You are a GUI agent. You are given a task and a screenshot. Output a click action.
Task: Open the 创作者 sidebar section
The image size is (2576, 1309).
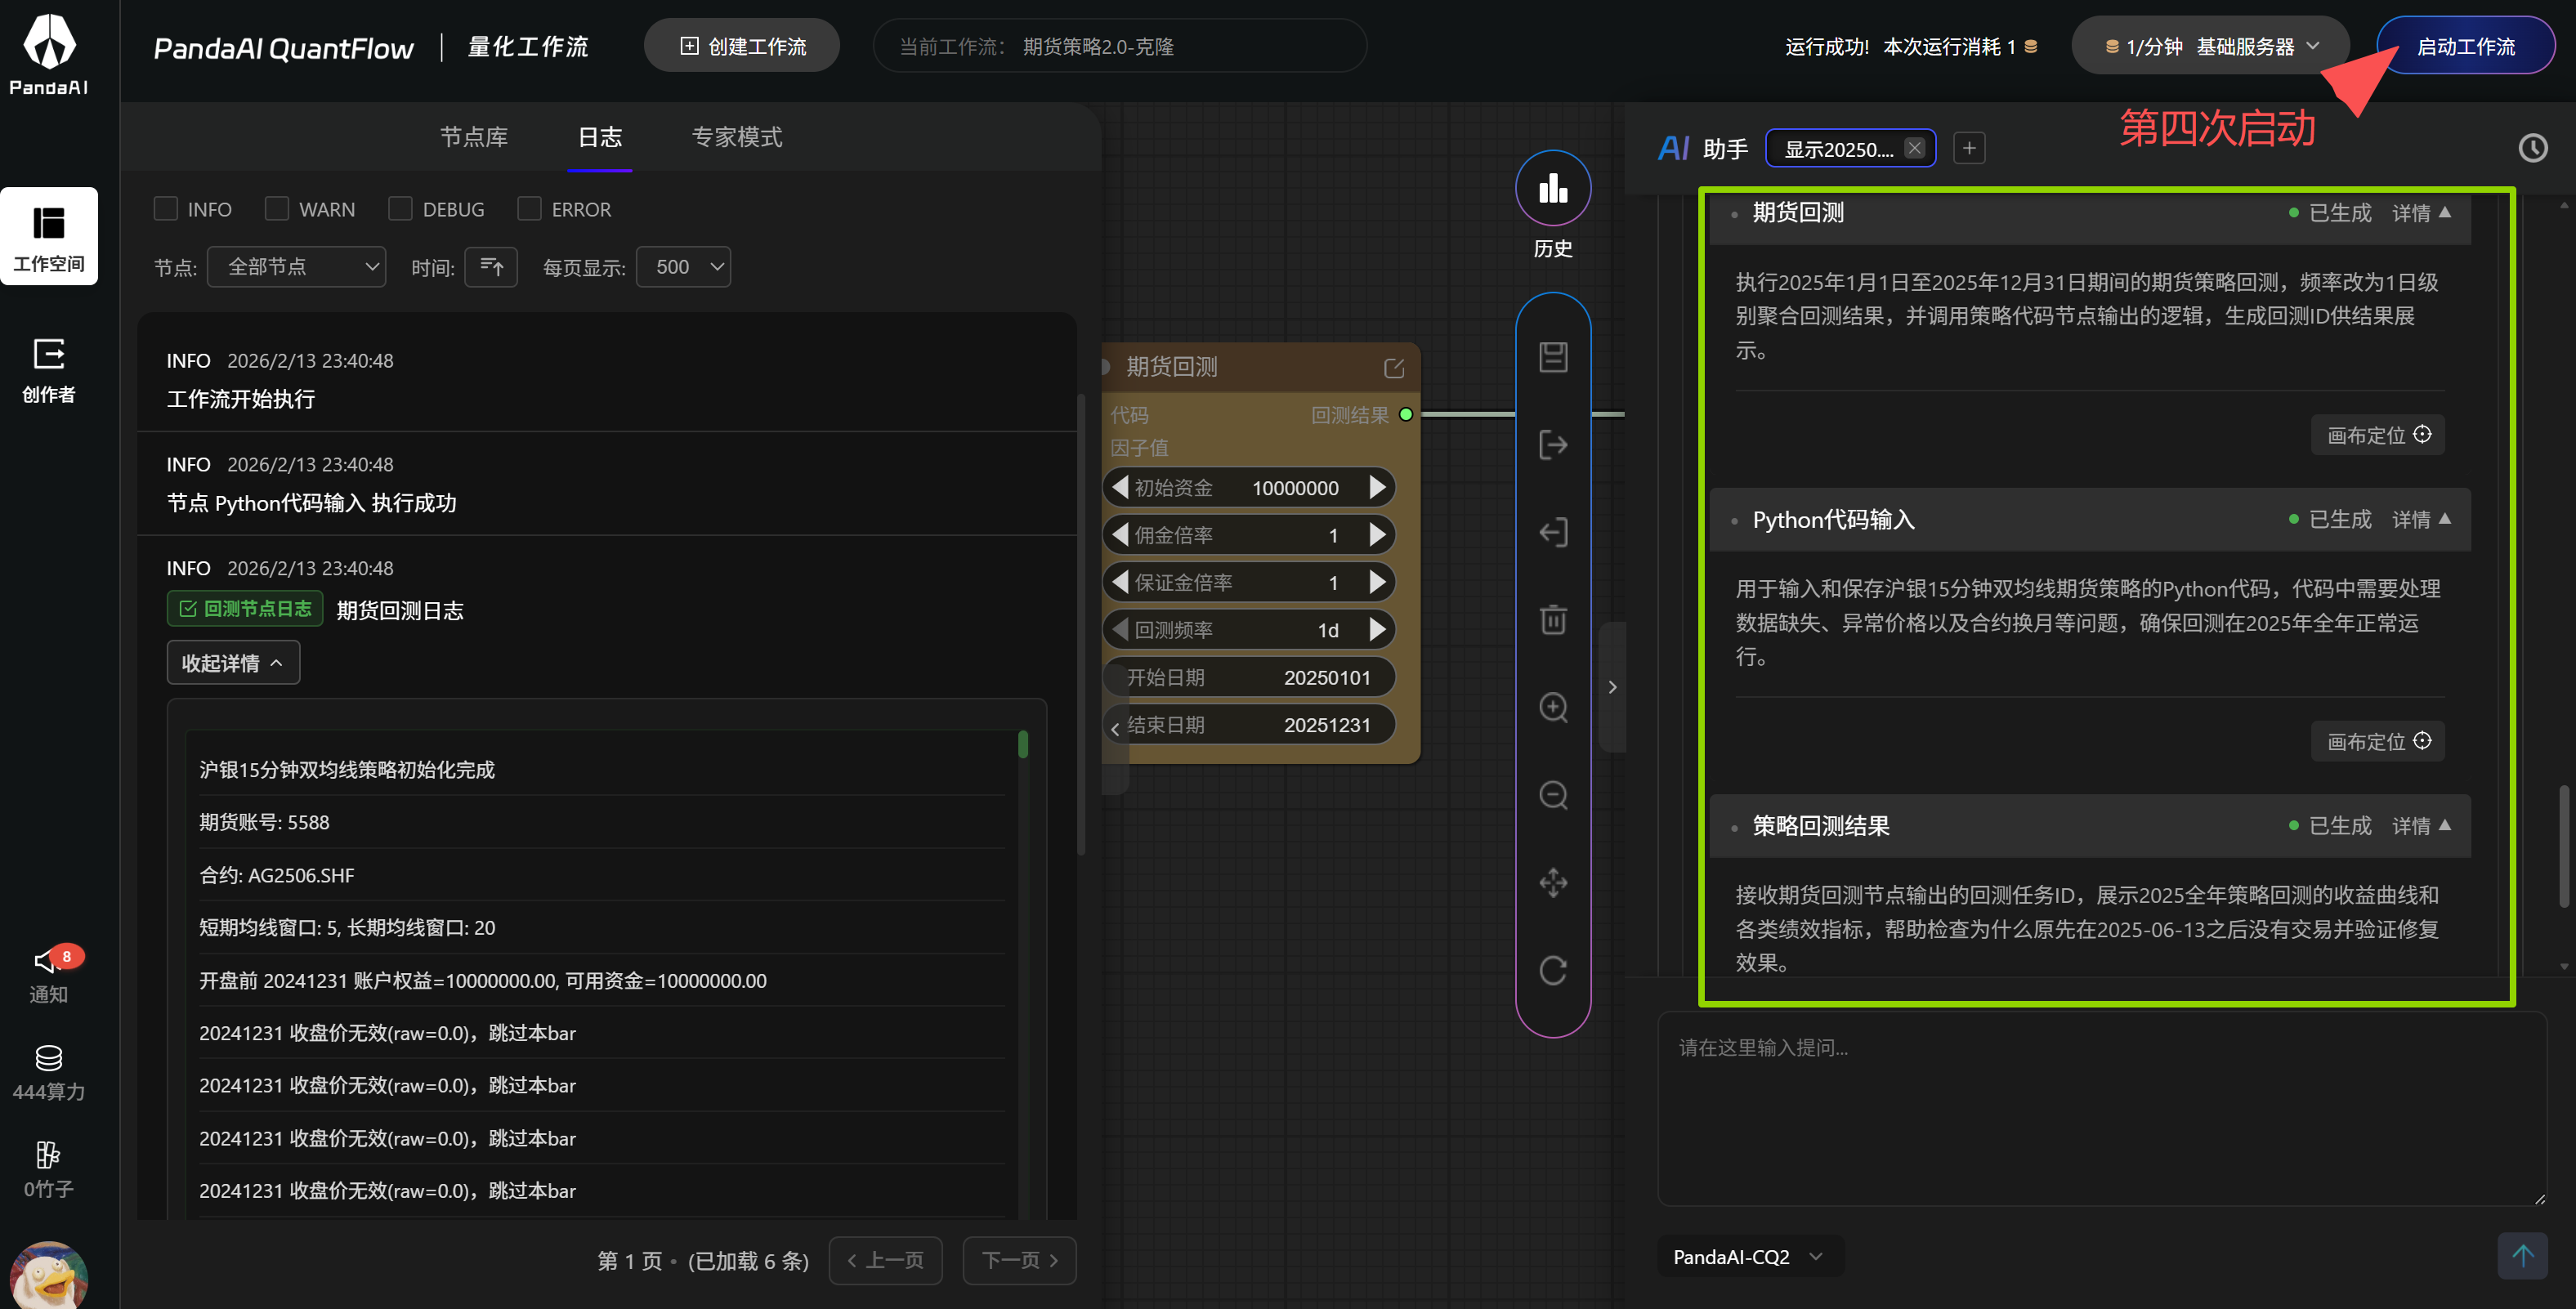coord(49,370)
